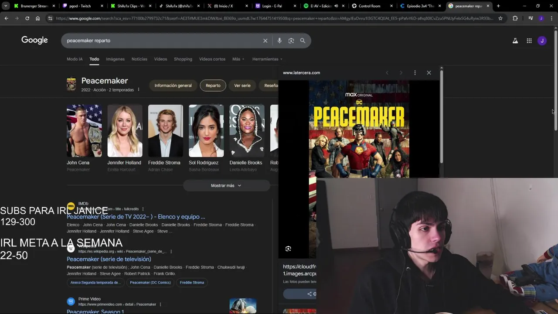This screenshot has width=558, height=314.
Task: Select Sol Rodríguez cast card
Action: coord(206,138)
